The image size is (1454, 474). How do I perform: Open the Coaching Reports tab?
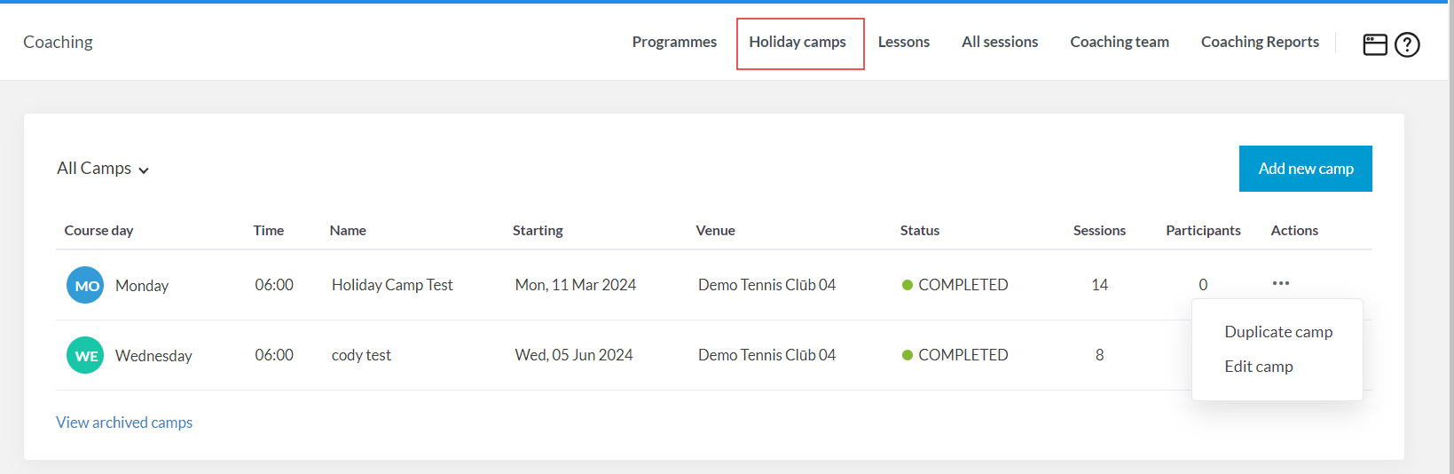click(x=1260, y=42)
